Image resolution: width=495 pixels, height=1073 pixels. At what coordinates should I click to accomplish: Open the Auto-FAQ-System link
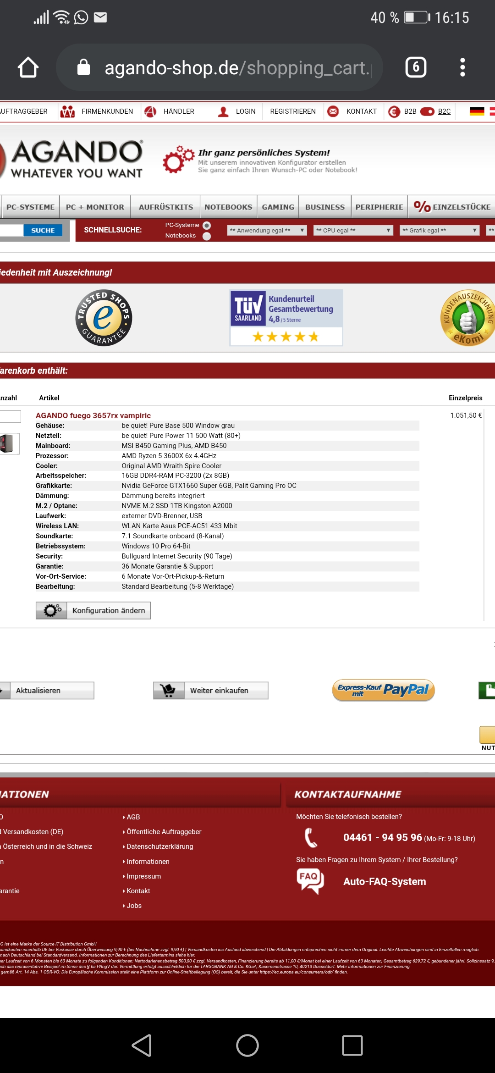(385, 881)
